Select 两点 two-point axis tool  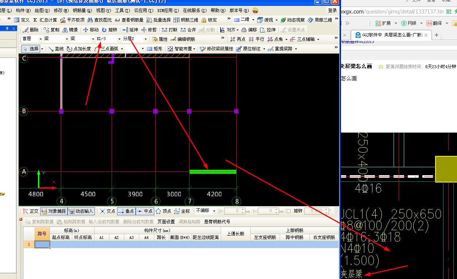(237, 39)
